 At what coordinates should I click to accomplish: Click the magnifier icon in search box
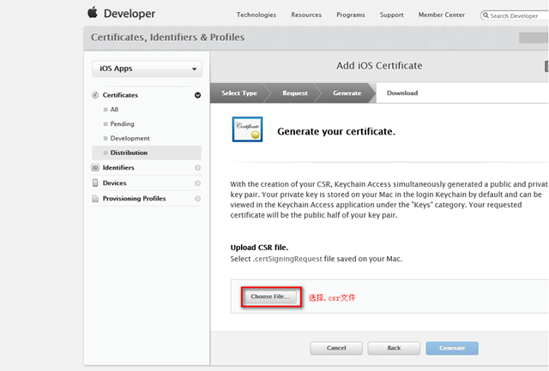pyautogui.click(x=486, y=15)
